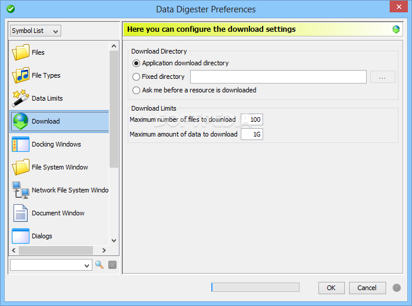The height and width of the screenshot is (306, 412).
Task: Click the File System Window folder icon
Action: coord(21,167)
